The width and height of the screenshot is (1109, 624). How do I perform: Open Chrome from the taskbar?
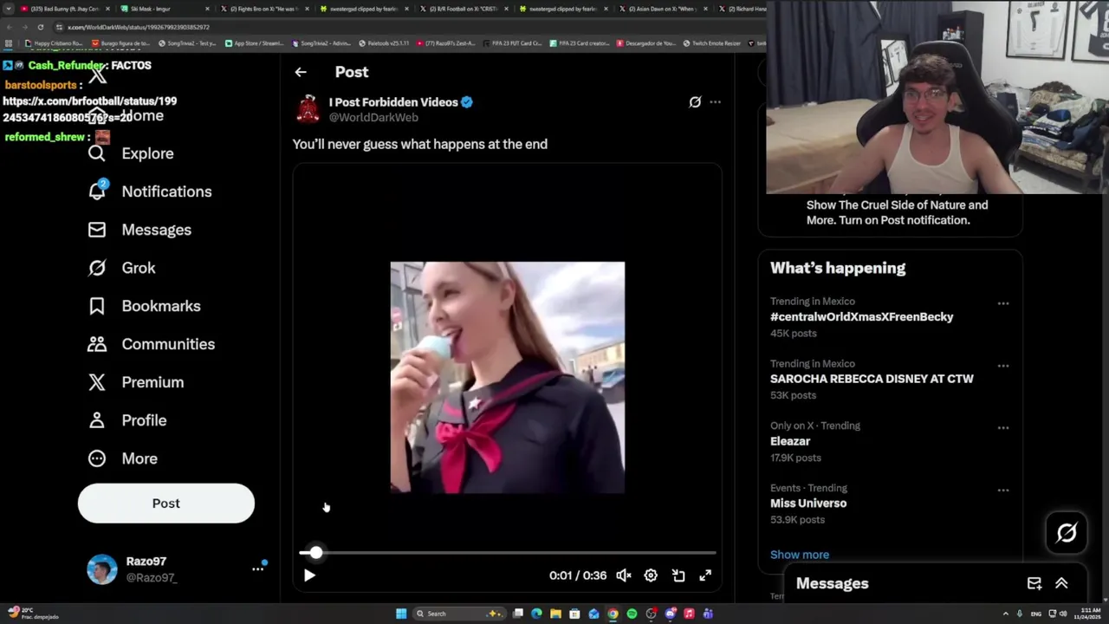point(613,614)
